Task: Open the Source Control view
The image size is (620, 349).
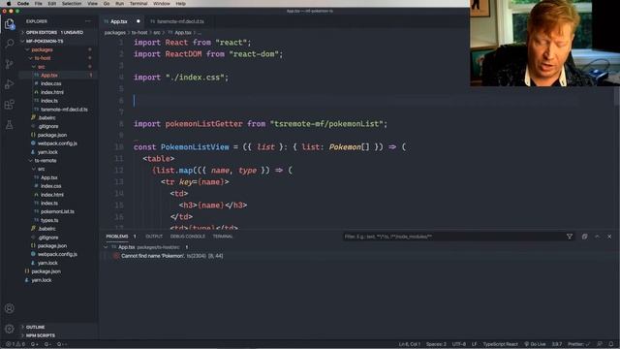Action: (x=10, y=64)
